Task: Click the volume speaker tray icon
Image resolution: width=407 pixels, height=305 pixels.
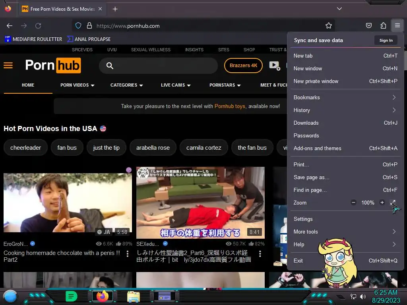Action: [363, 296]
